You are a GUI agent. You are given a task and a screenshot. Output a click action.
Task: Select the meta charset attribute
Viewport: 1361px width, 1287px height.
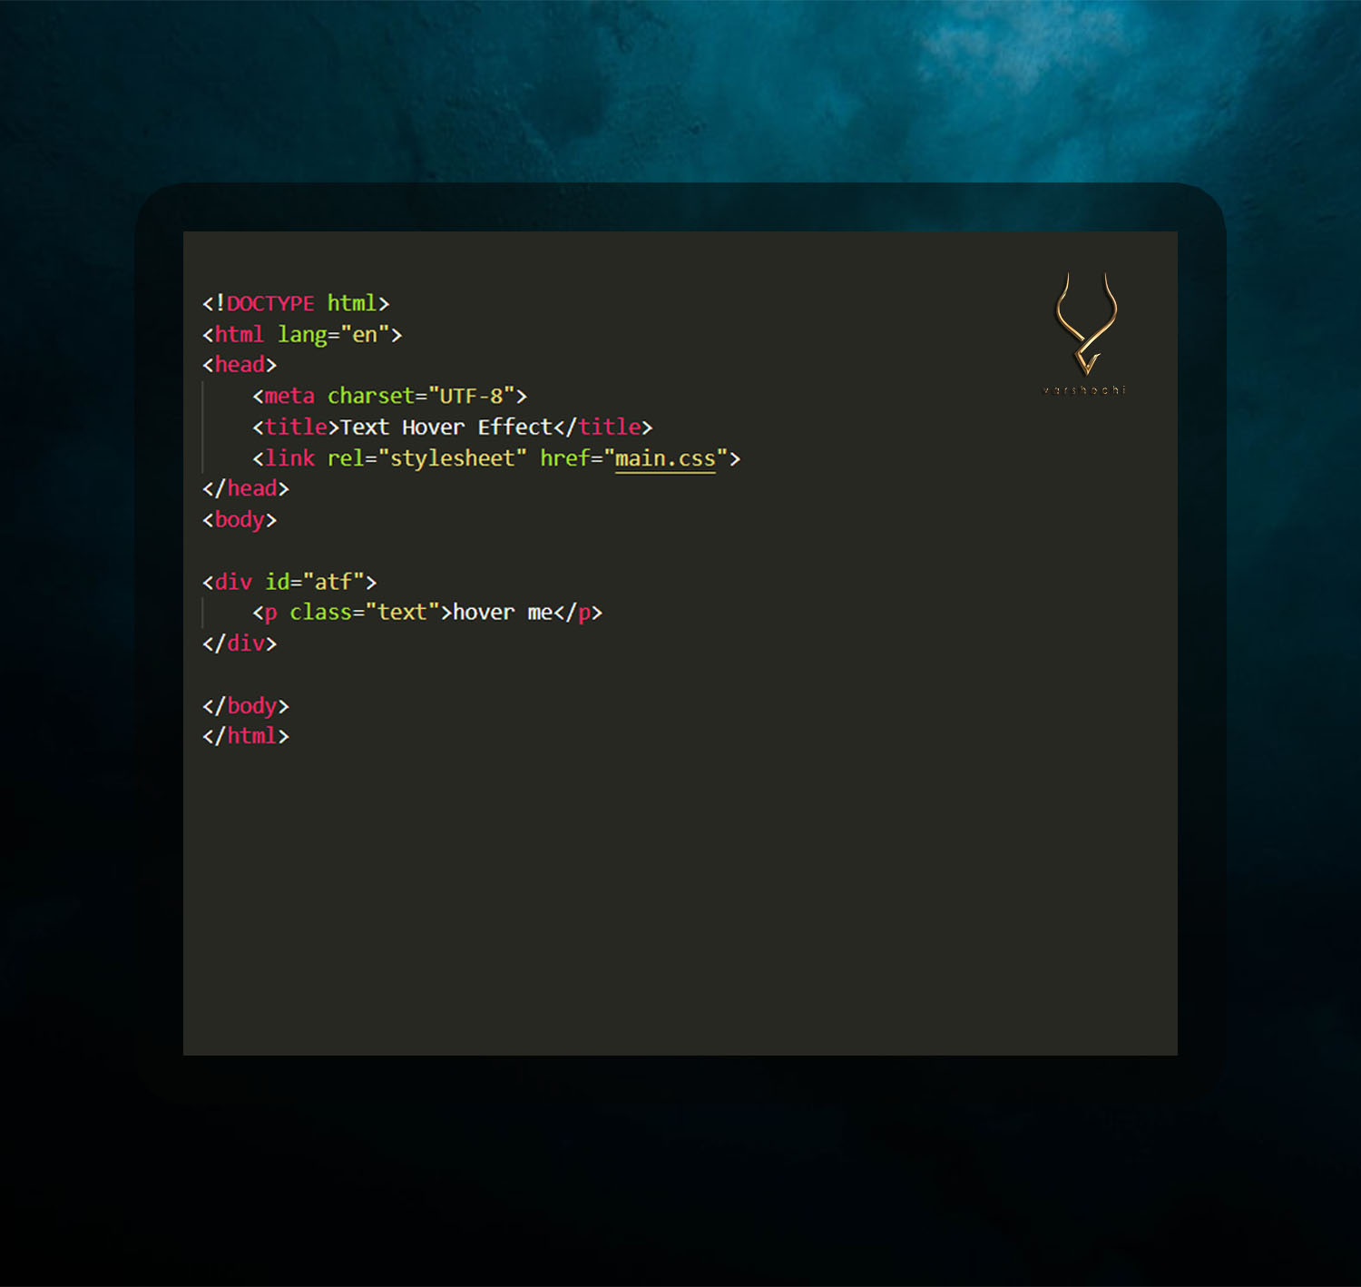[x=372, y=396]
